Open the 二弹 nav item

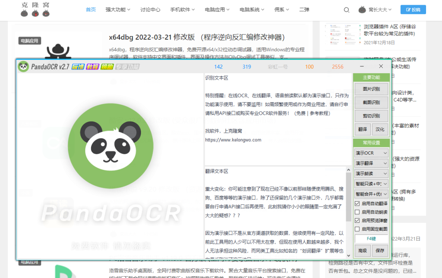coord(304,9)
